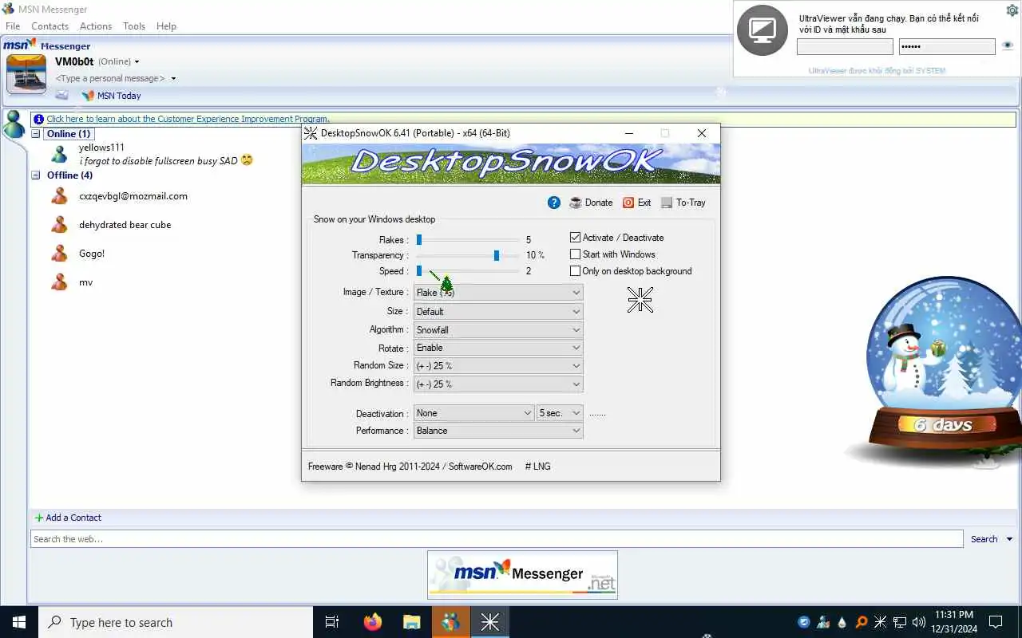This screenshot has width=1022, height=638.
Task: Open Task View on the taskbar
Action: click(x=332, y=622)
